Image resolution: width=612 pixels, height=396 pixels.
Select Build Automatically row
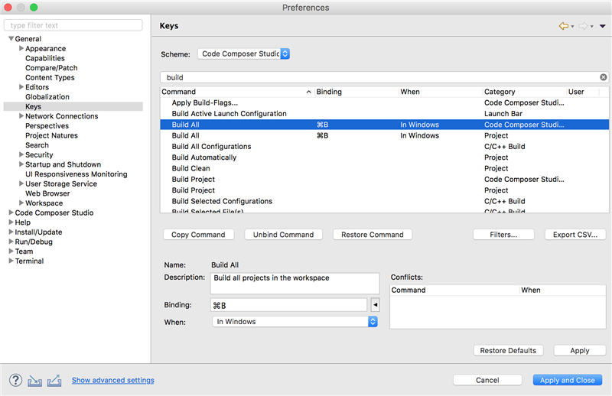385,157
